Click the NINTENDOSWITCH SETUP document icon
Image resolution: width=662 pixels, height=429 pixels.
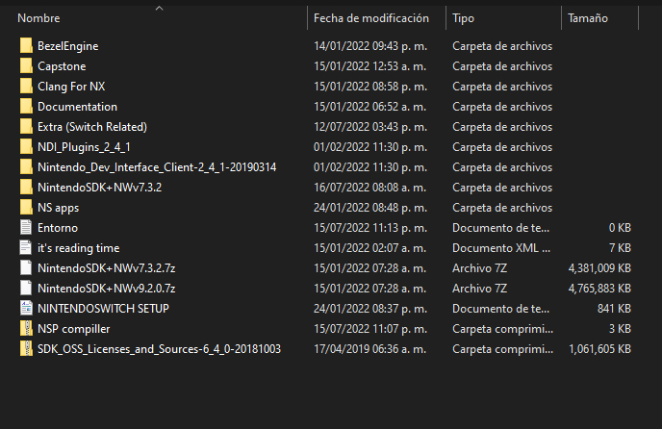26,309
